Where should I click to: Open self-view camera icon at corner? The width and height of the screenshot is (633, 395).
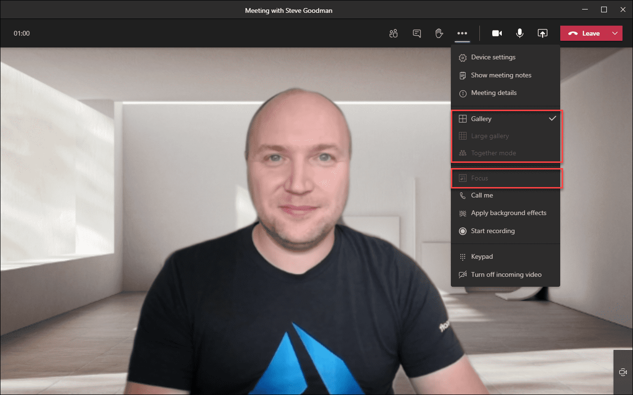pyautogui.click(x=623, y=372)
